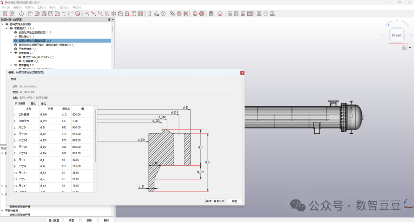Click the 类型 input field
414x222 pixels.
128,92
